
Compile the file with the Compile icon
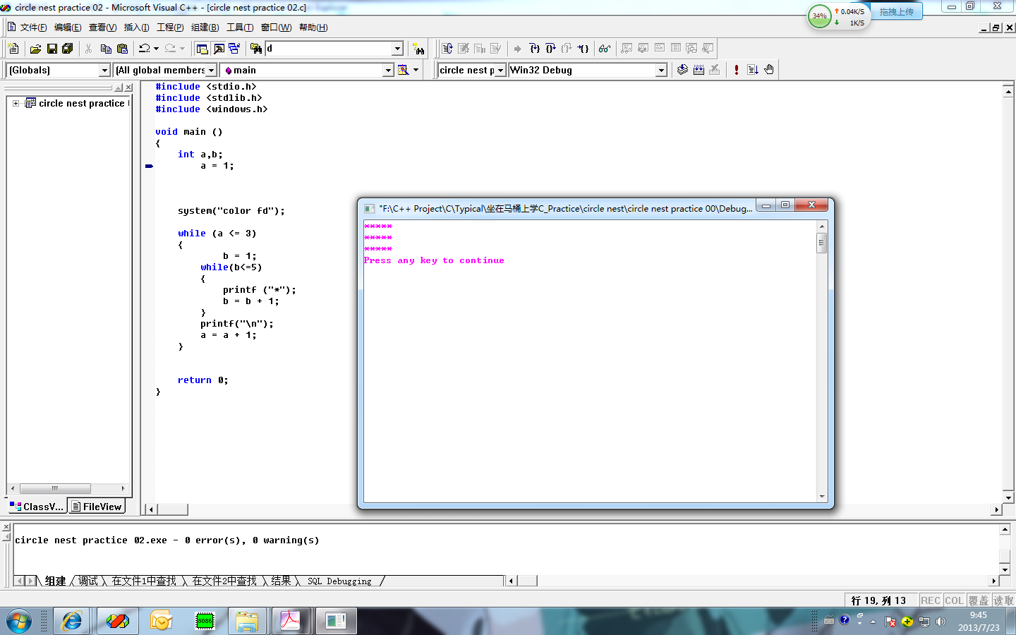tap(682, 70)
